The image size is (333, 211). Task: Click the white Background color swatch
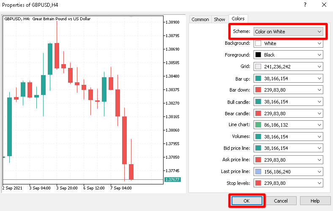(x=258, y=43)
